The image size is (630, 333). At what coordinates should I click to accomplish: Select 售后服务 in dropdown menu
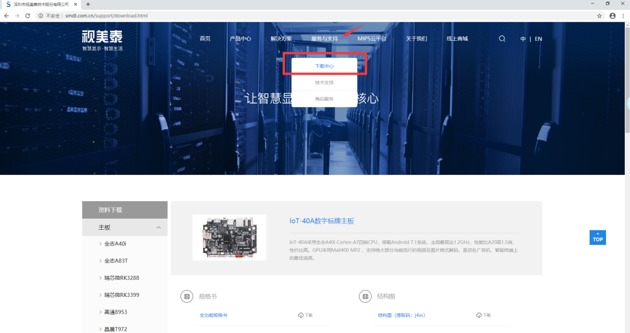[x=324, y=99]
